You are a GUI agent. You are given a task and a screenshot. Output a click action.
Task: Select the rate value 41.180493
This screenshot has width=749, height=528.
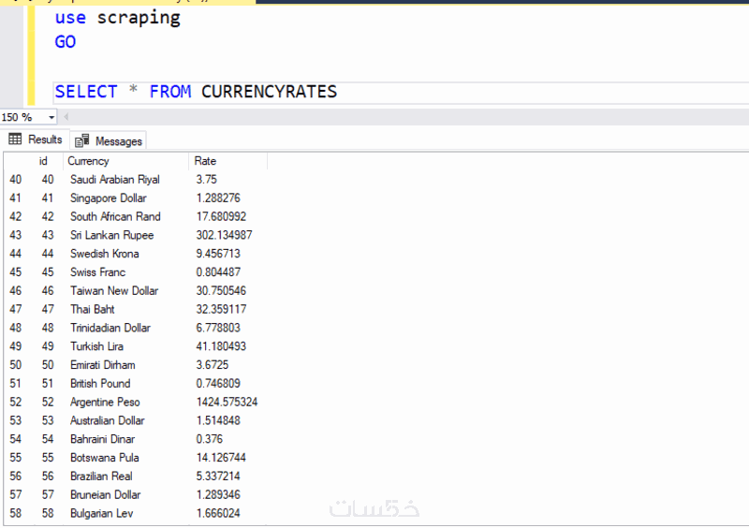221,346
